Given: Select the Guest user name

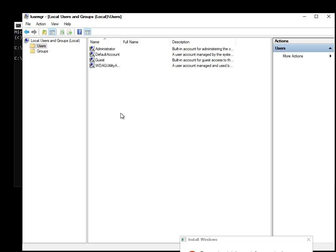Looking at the screenshot, I should (x=100, y=60).
